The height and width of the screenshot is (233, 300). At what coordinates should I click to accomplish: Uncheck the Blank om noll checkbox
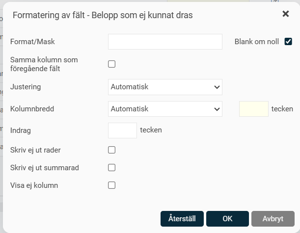[x=288, y=42]
